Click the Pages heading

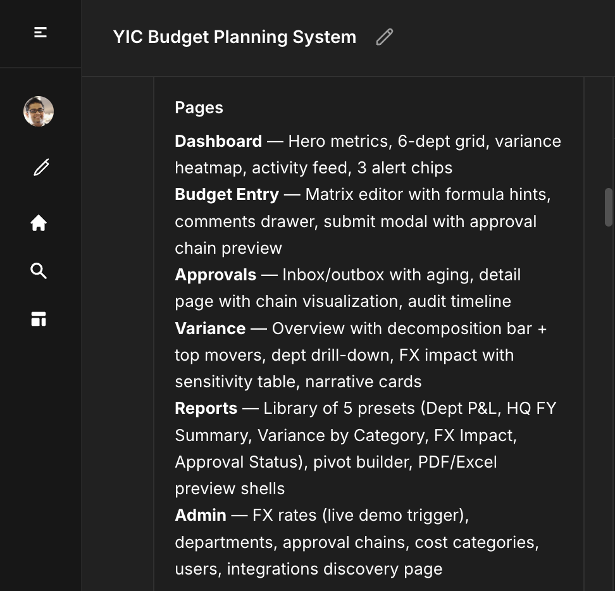pyautogui.click(x=198, y=108)
